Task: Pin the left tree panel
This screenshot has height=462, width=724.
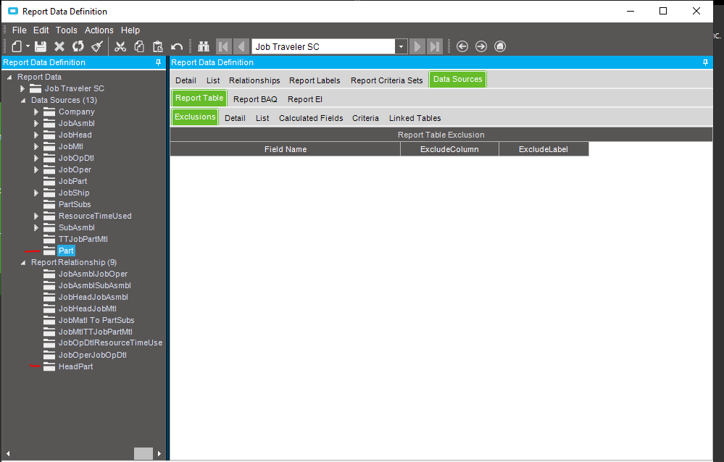Action: click(x=159, y=62)
